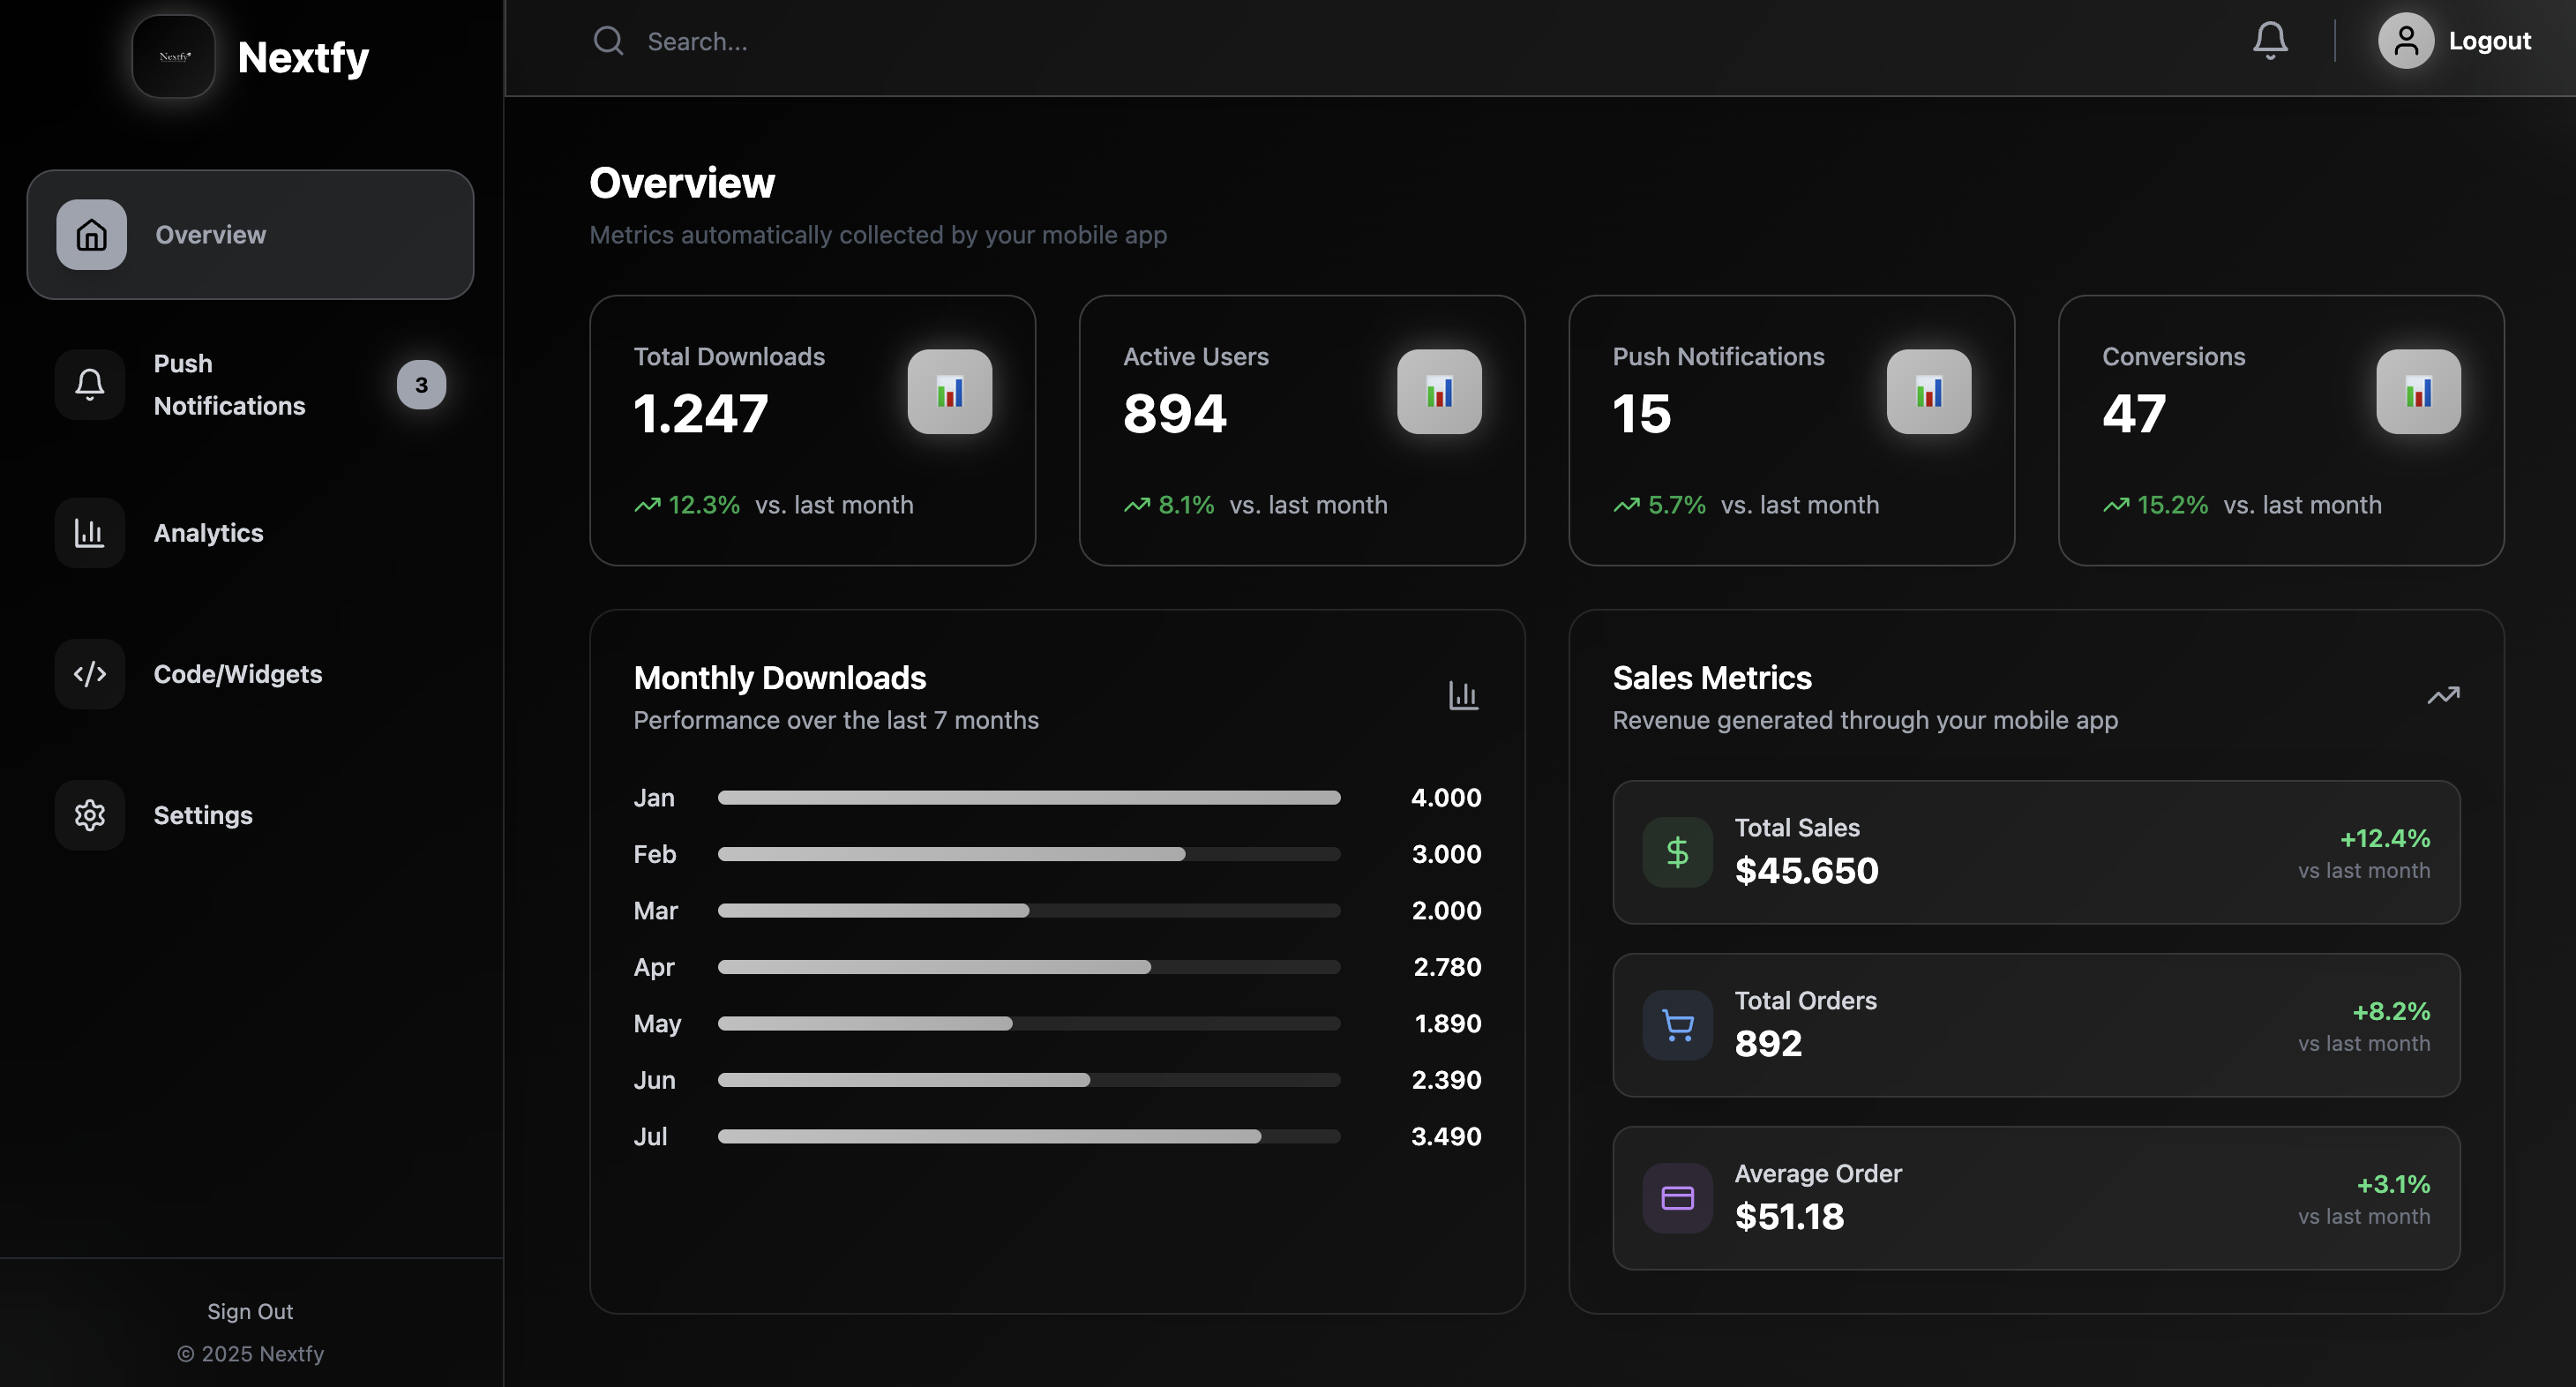Open the notifications bell icon
Screen dimensions: 2576x1387
click(2270, 40)
